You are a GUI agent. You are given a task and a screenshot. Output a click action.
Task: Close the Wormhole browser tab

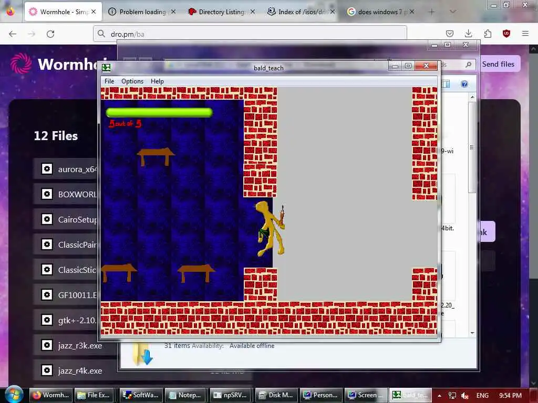tap(94, 12)
